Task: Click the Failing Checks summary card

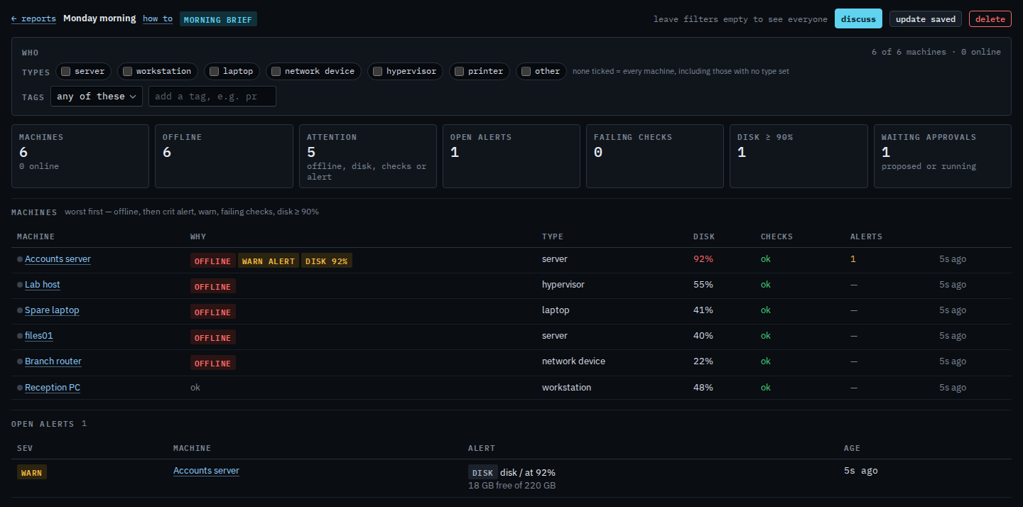Action: [655, 156]
